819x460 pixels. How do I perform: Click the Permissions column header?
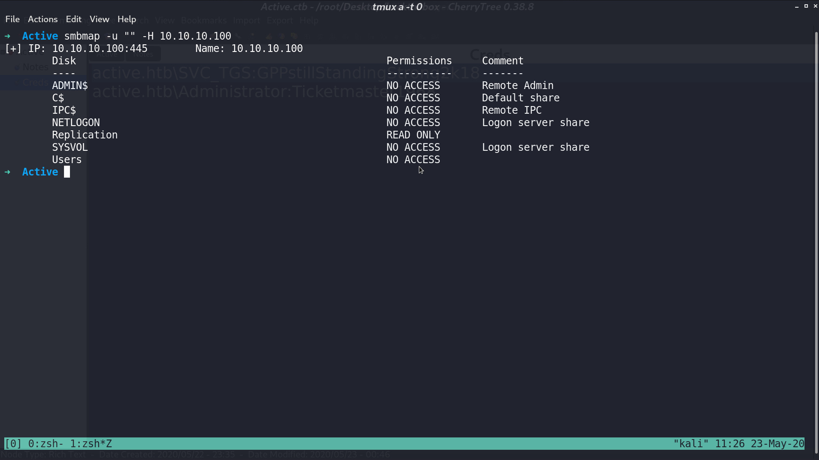coord(419,61)
